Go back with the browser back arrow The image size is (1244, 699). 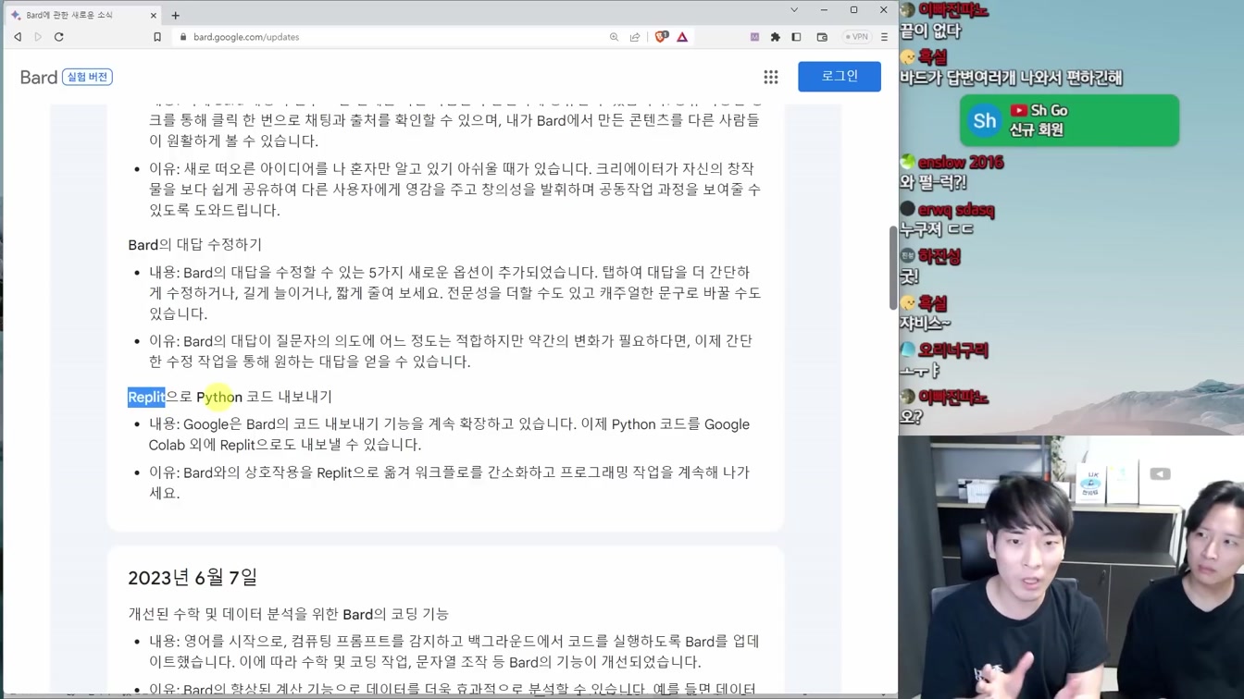(18, 37)
